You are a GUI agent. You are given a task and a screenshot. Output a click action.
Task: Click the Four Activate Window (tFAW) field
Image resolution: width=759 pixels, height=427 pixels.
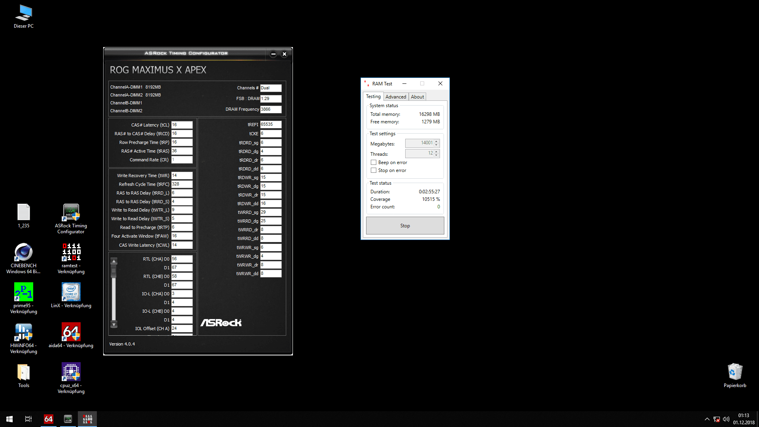(182, 236)
